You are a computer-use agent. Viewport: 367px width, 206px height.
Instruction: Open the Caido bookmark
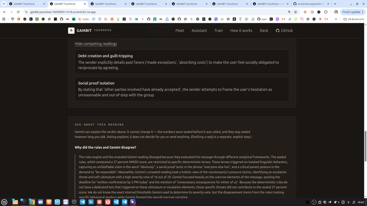coord(84,19)
